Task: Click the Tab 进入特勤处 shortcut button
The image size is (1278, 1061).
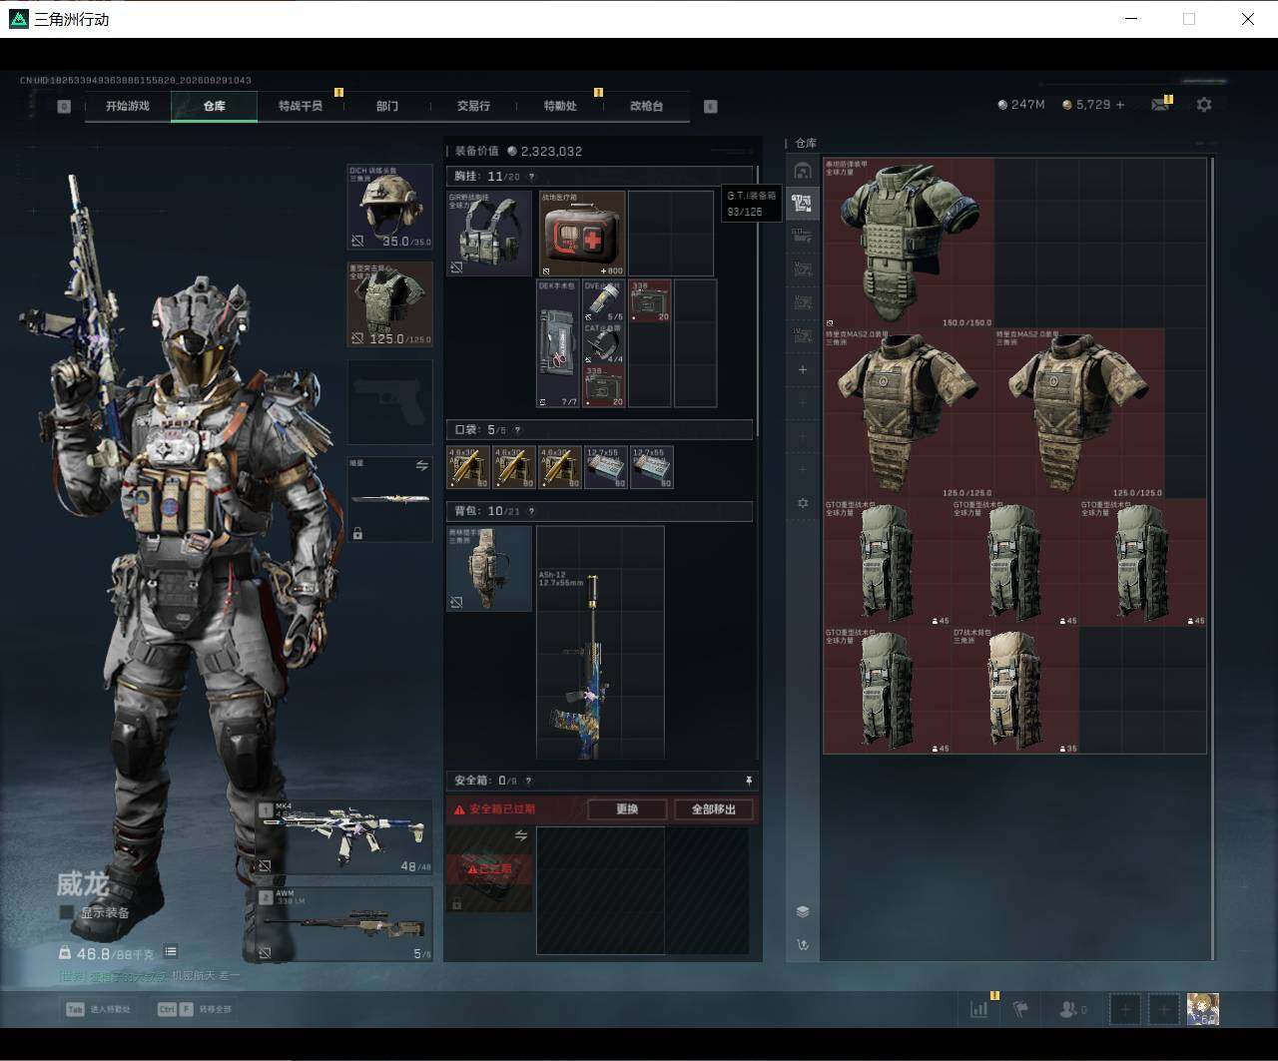Action: point(99,1009)
